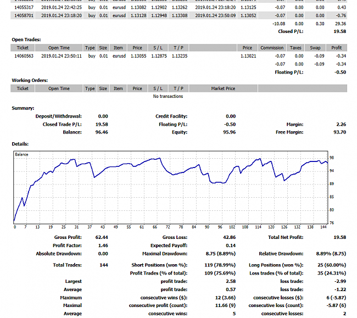
Task: Click open trade ticket 14060563
Action: [x=24, y=56]
